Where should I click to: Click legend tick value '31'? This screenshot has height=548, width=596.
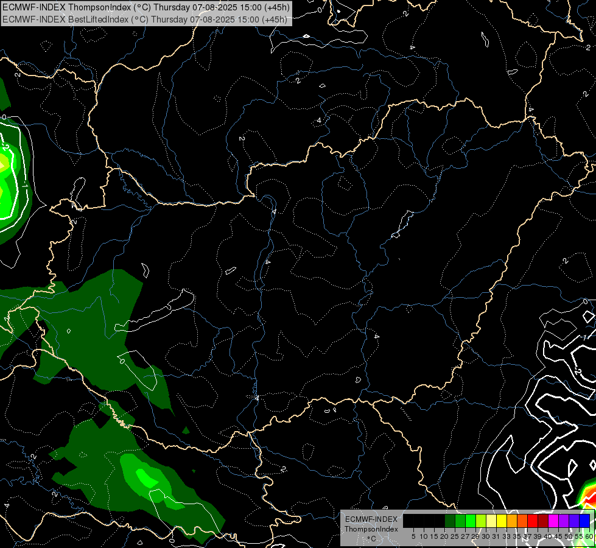pos(496,536)
